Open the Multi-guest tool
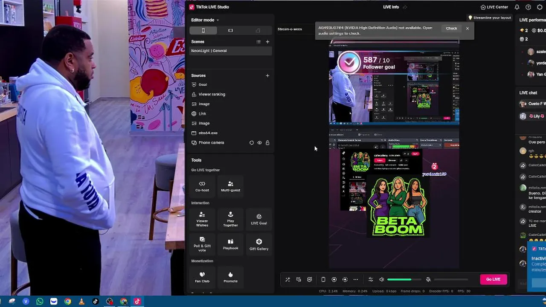The image size is (546, 307). pyautogui.click(x=230, y=186)
